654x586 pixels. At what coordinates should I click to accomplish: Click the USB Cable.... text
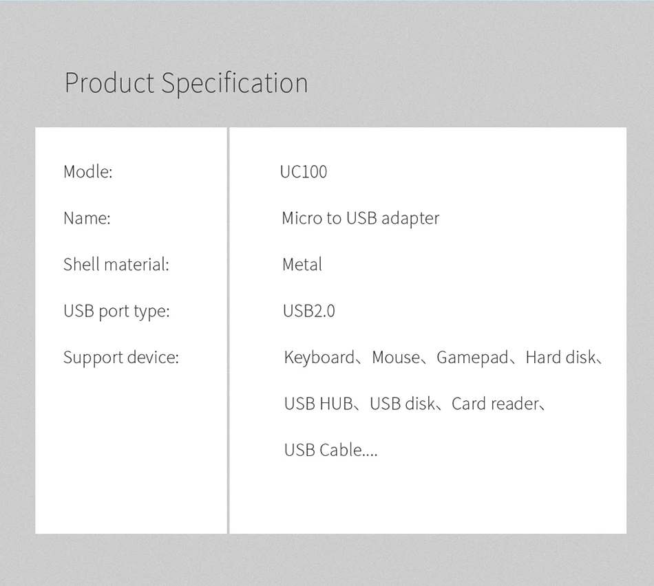[x=330, y=450]
